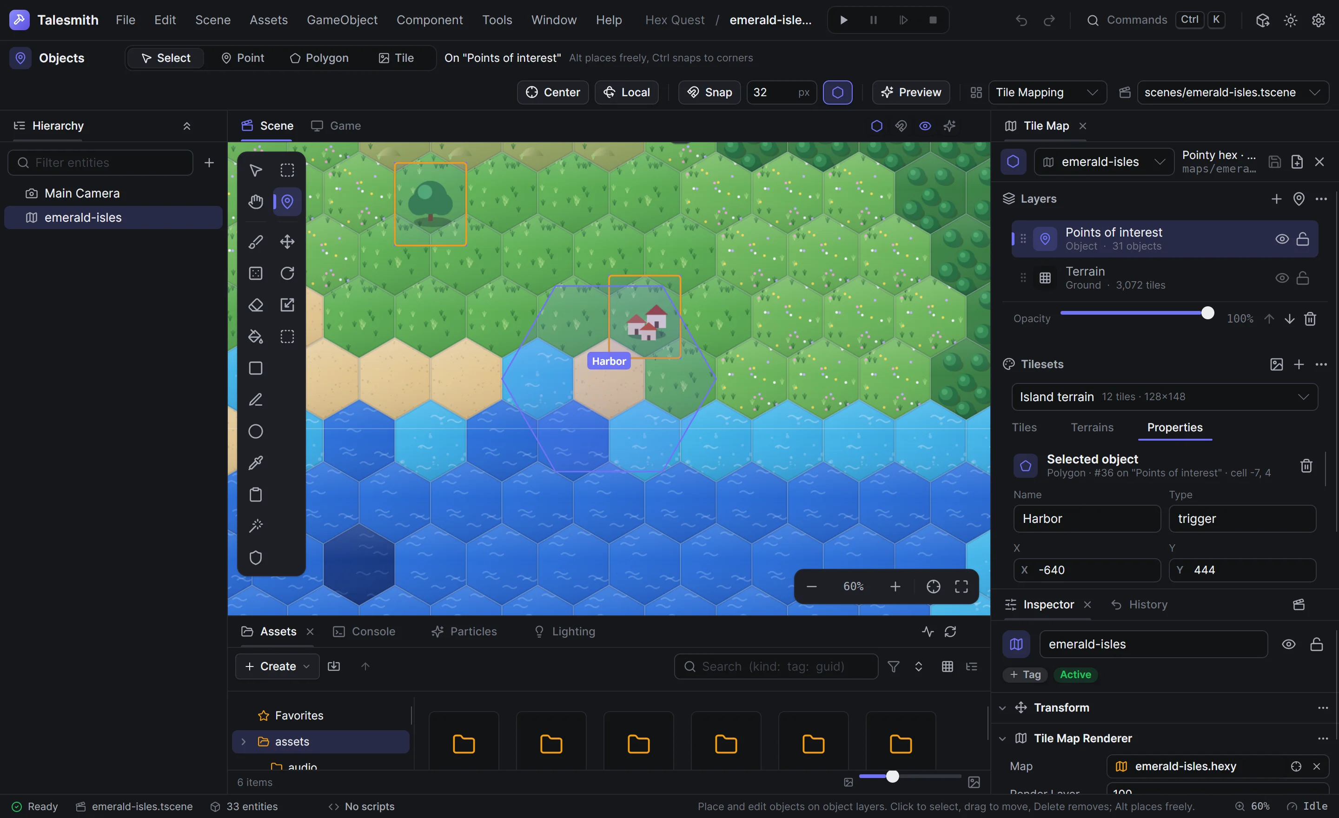The height and width of the screenshot is (818, 1339).
Task: Open the scenes/emerald-isles.tscene dropdown
Action: coord(1233,92)
